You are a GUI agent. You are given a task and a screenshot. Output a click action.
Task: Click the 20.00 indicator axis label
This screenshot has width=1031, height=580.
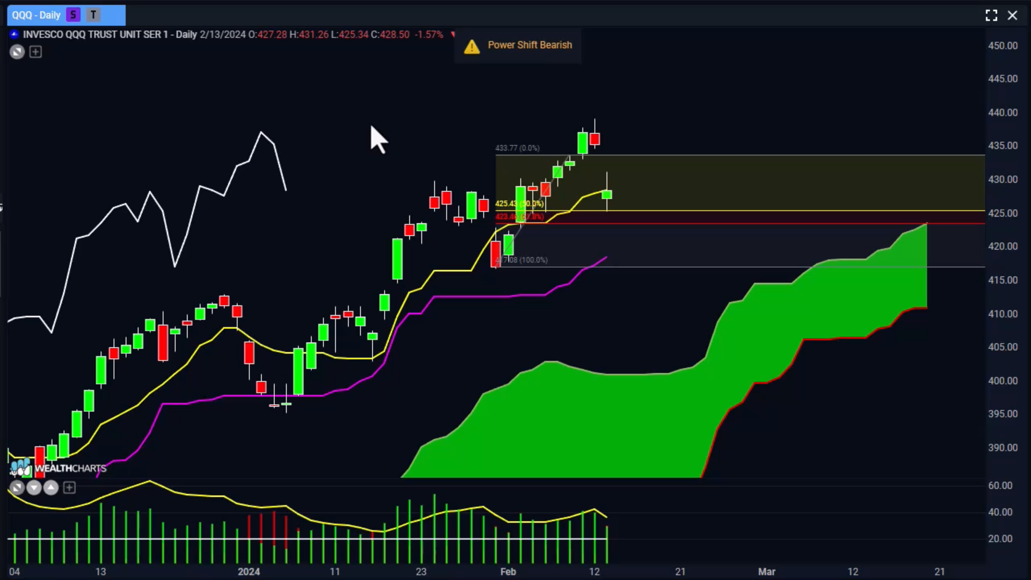click(1000, 539)
